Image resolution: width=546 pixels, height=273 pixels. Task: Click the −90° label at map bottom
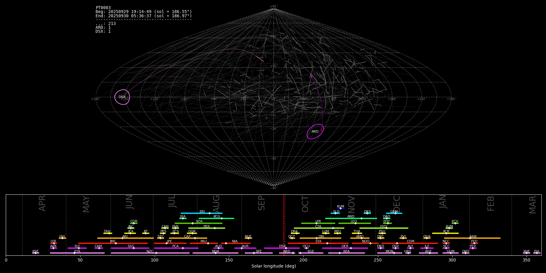pyautogui.click(x=274, y=188)
